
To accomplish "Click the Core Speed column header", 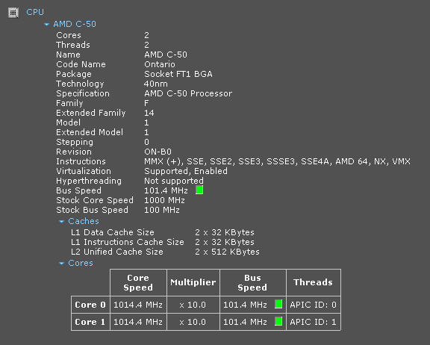I will (x=138, y=282).
